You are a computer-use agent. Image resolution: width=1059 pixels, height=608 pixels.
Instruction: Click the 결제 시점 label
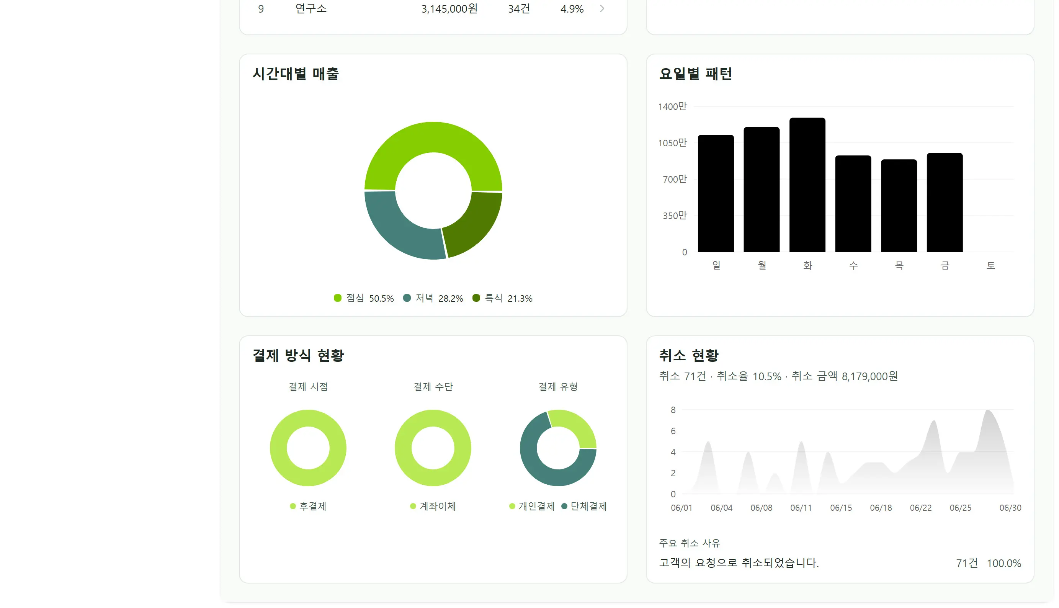308,387
